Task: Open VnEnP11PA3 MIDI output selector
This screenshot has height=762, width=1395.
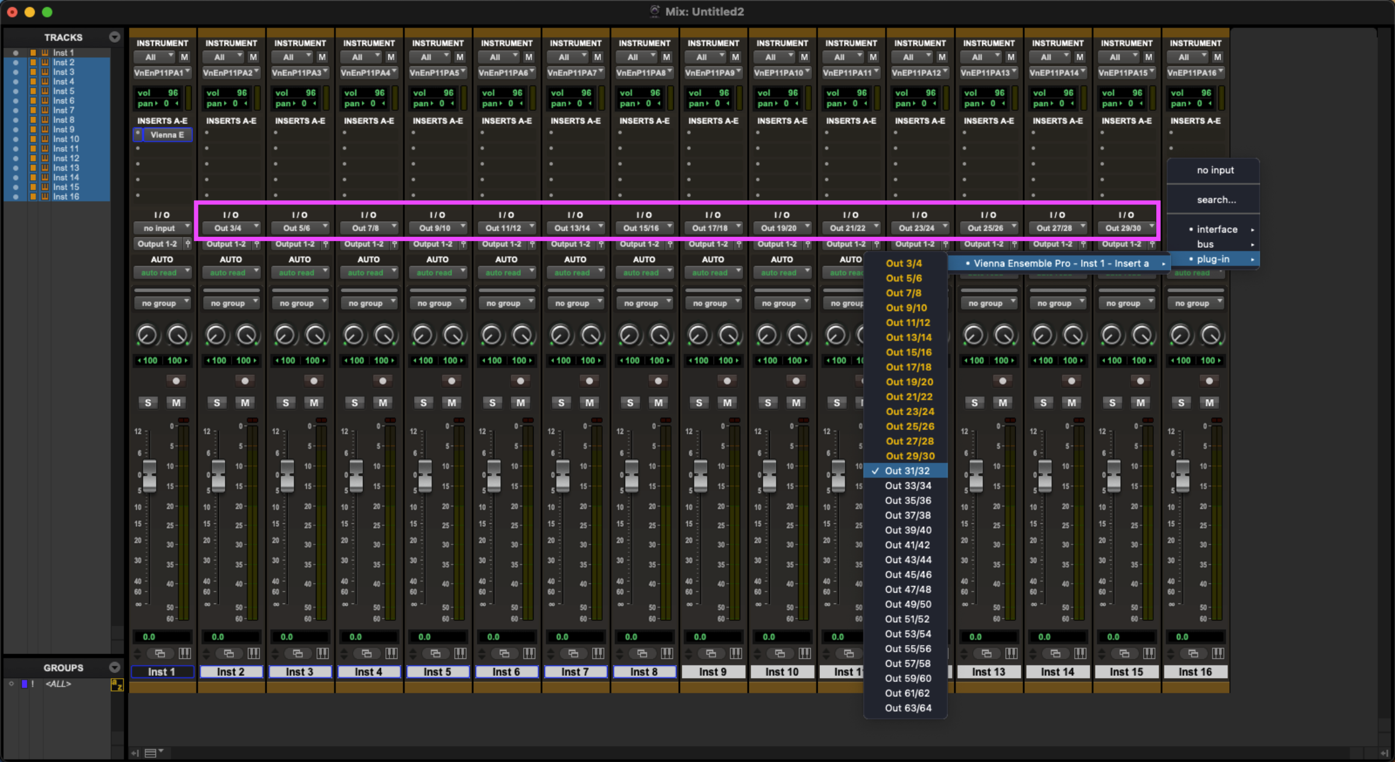Action: [300, 72]
